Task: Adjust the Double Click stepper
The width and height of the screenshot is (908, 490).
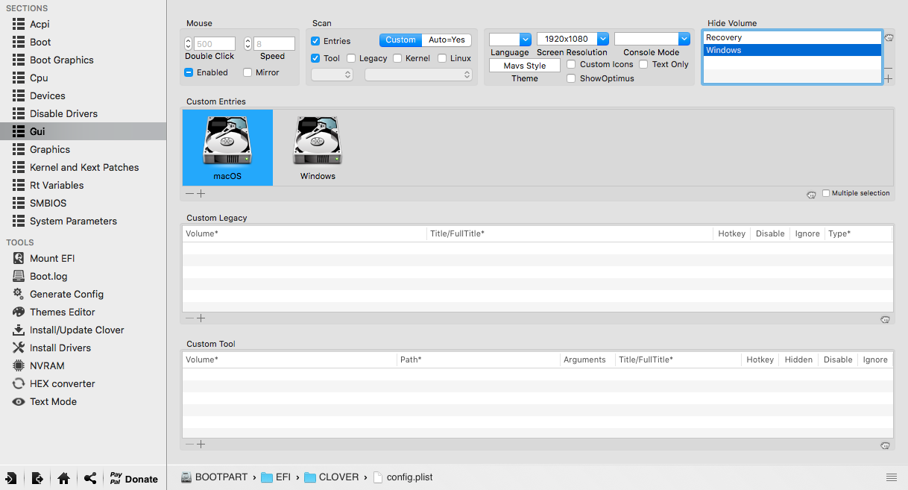Action: (188, 44)
